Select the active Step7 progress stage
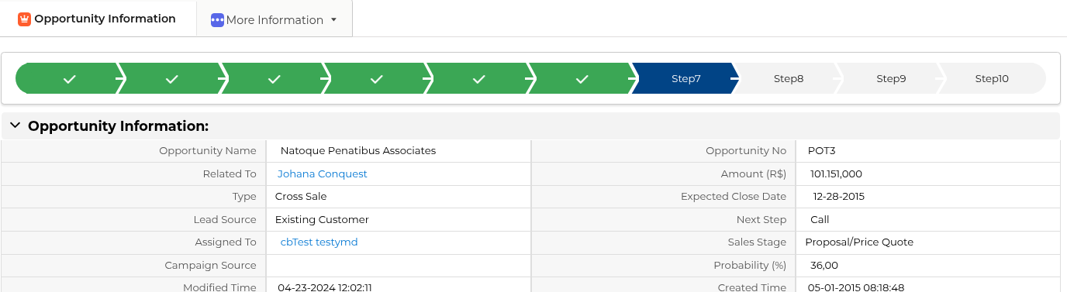1067x292 pixels. (685, 78)
